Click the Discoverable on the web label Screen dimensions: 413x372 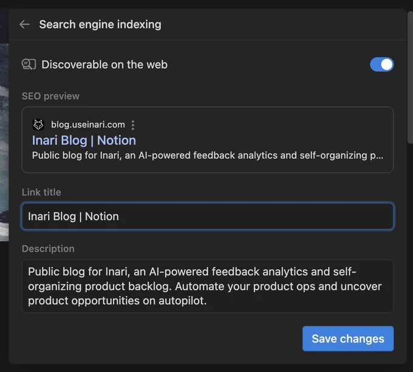click(104, 64)
